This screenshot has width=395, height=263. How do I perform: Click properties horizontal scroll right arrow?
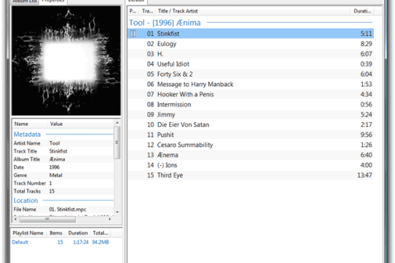click(x=110, y=219)
